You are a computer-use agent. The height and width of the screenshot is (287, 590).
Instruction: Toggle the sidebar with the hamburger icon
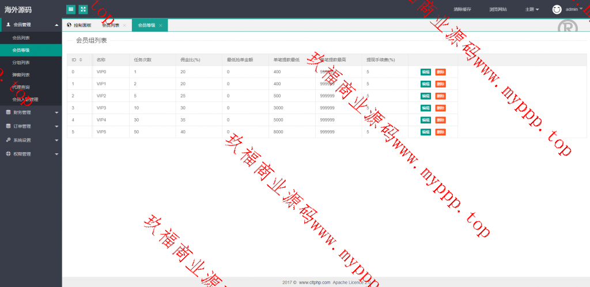pyautogui.click(x=70, y=9)
